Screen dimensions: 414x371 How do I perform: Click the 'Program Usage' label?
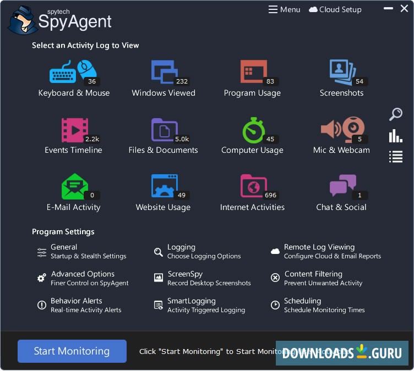(x=252, y=93)
